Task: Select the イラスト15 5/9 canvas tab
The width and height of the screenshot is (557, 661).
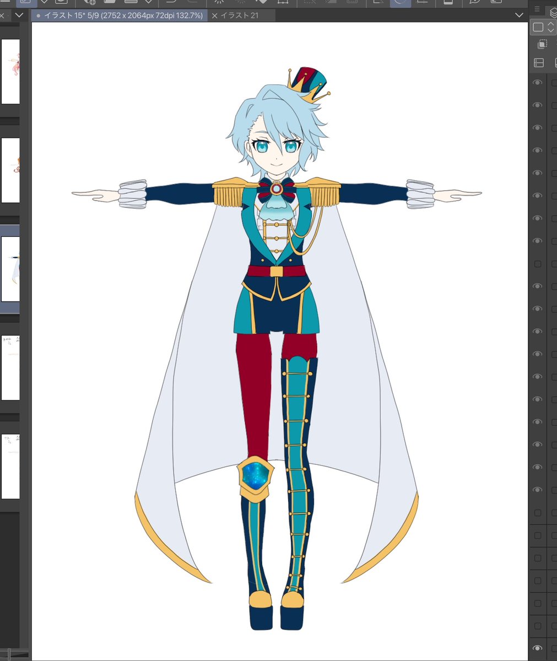Action: tap(119, 15)
